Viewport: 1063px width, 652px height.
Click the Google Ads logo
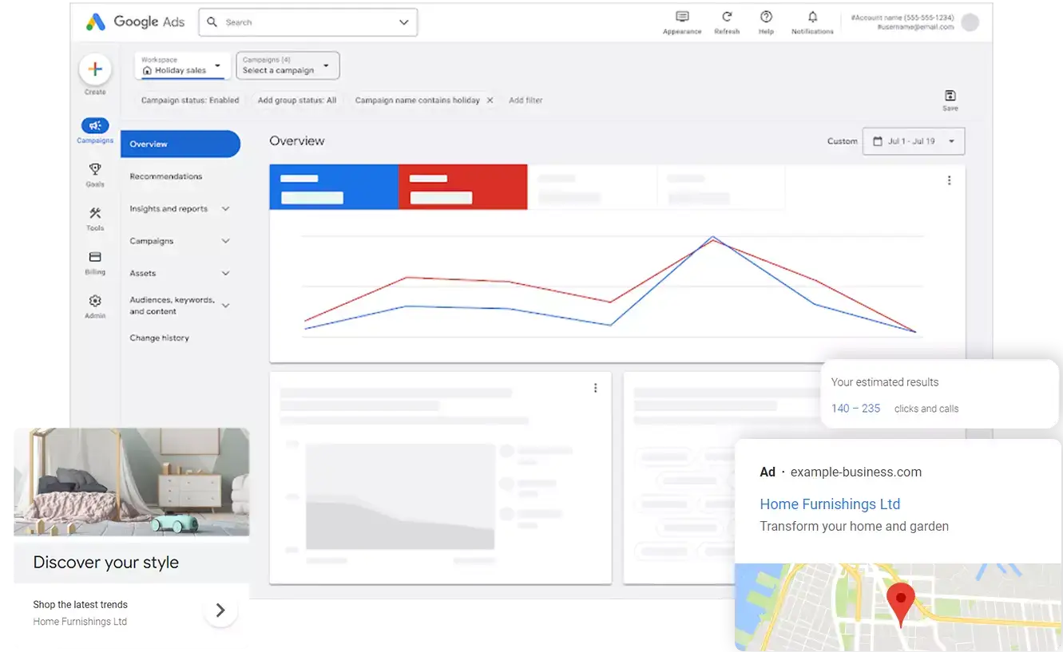coord(135,22)
